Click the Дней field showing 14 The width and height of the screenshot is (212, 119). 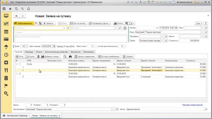tap(23, 46)
